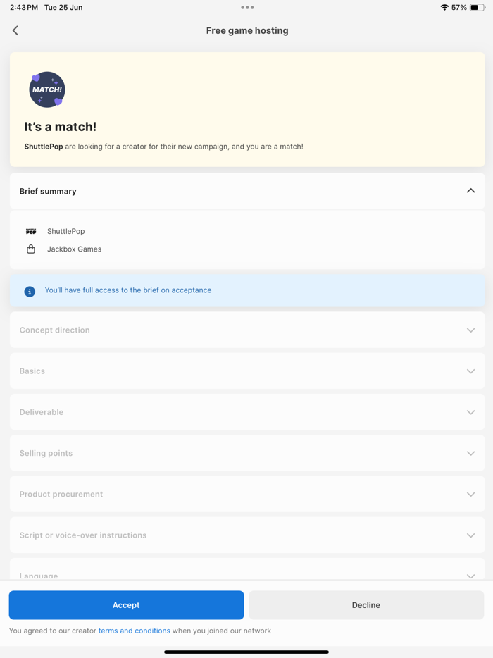The width and height of the screenshot is (493, 658).
Task: Expand Script or voice-over instructions
Action: pos(470,535)
